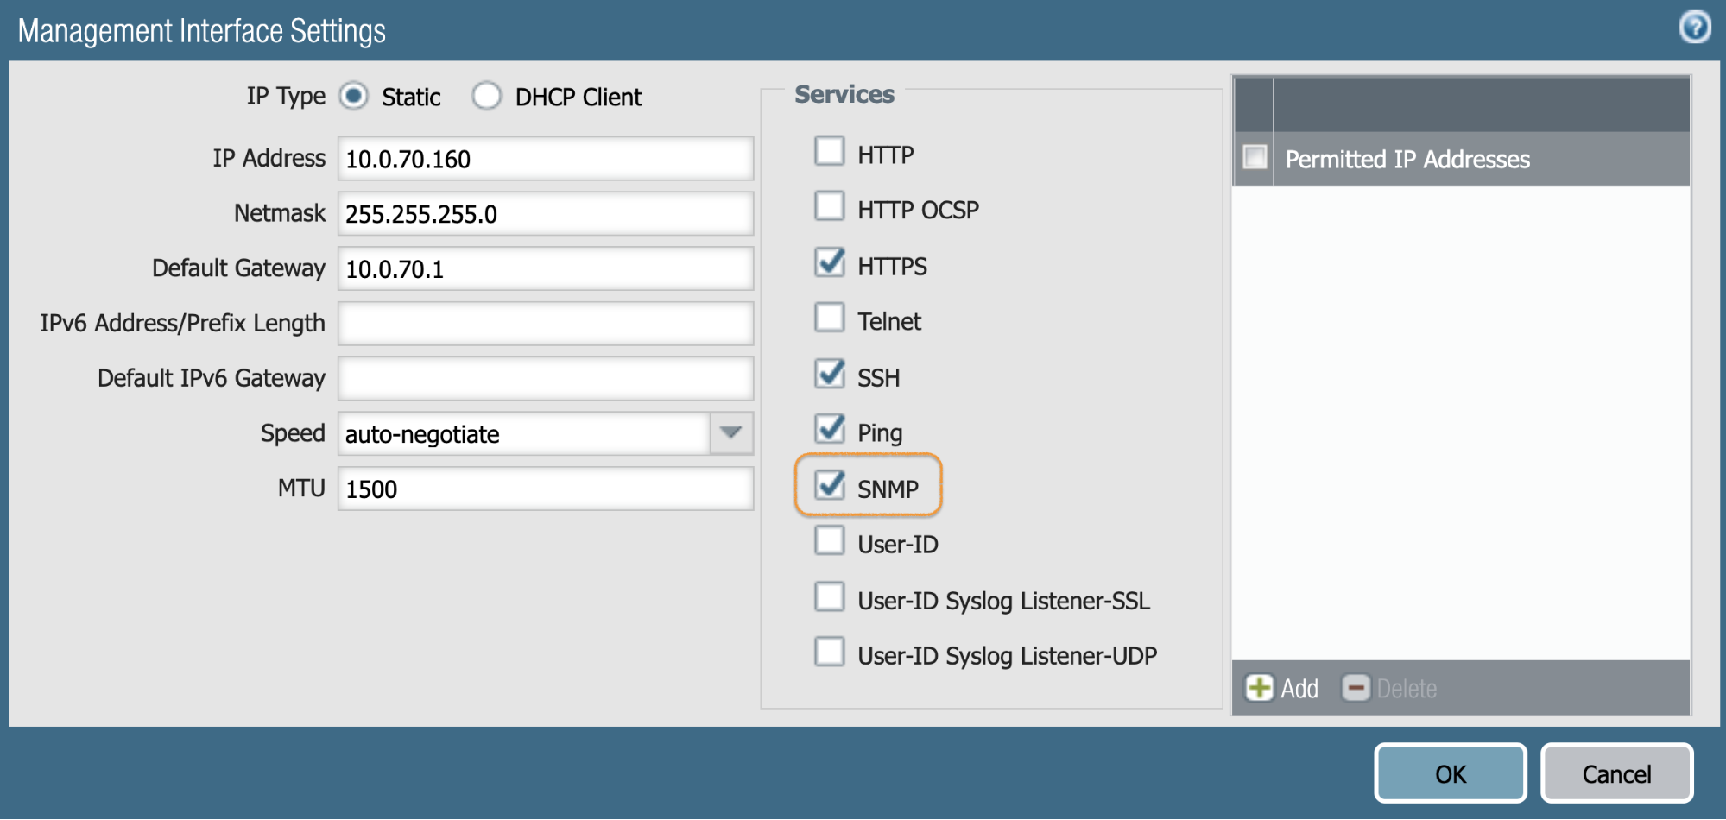Screen dimensions: 1726x820
Task: Toggle the Permitted IP Addresses select-all checkbox
Action: pos(1254,158)
